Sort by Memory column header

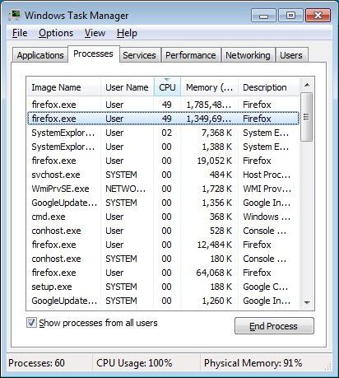210,87
